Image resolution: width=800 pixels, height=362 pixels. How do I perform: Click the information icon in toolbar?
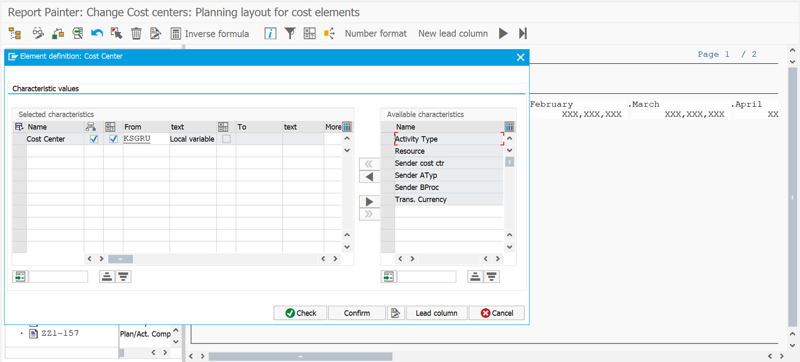pos(270,33)
